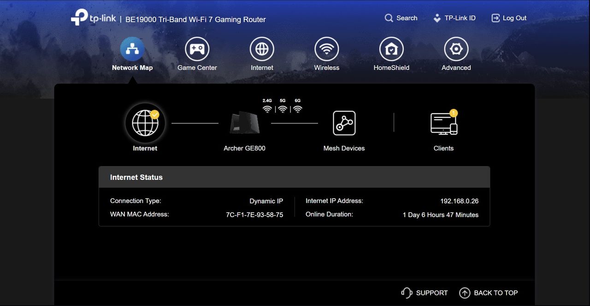This screenshot has height=306, width=590.
Task: Click the SUPPORT link text
Action: click(432, 293)
